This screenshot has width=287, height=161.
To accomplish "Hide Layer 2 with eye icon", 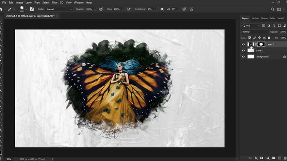I will point(243,44).
